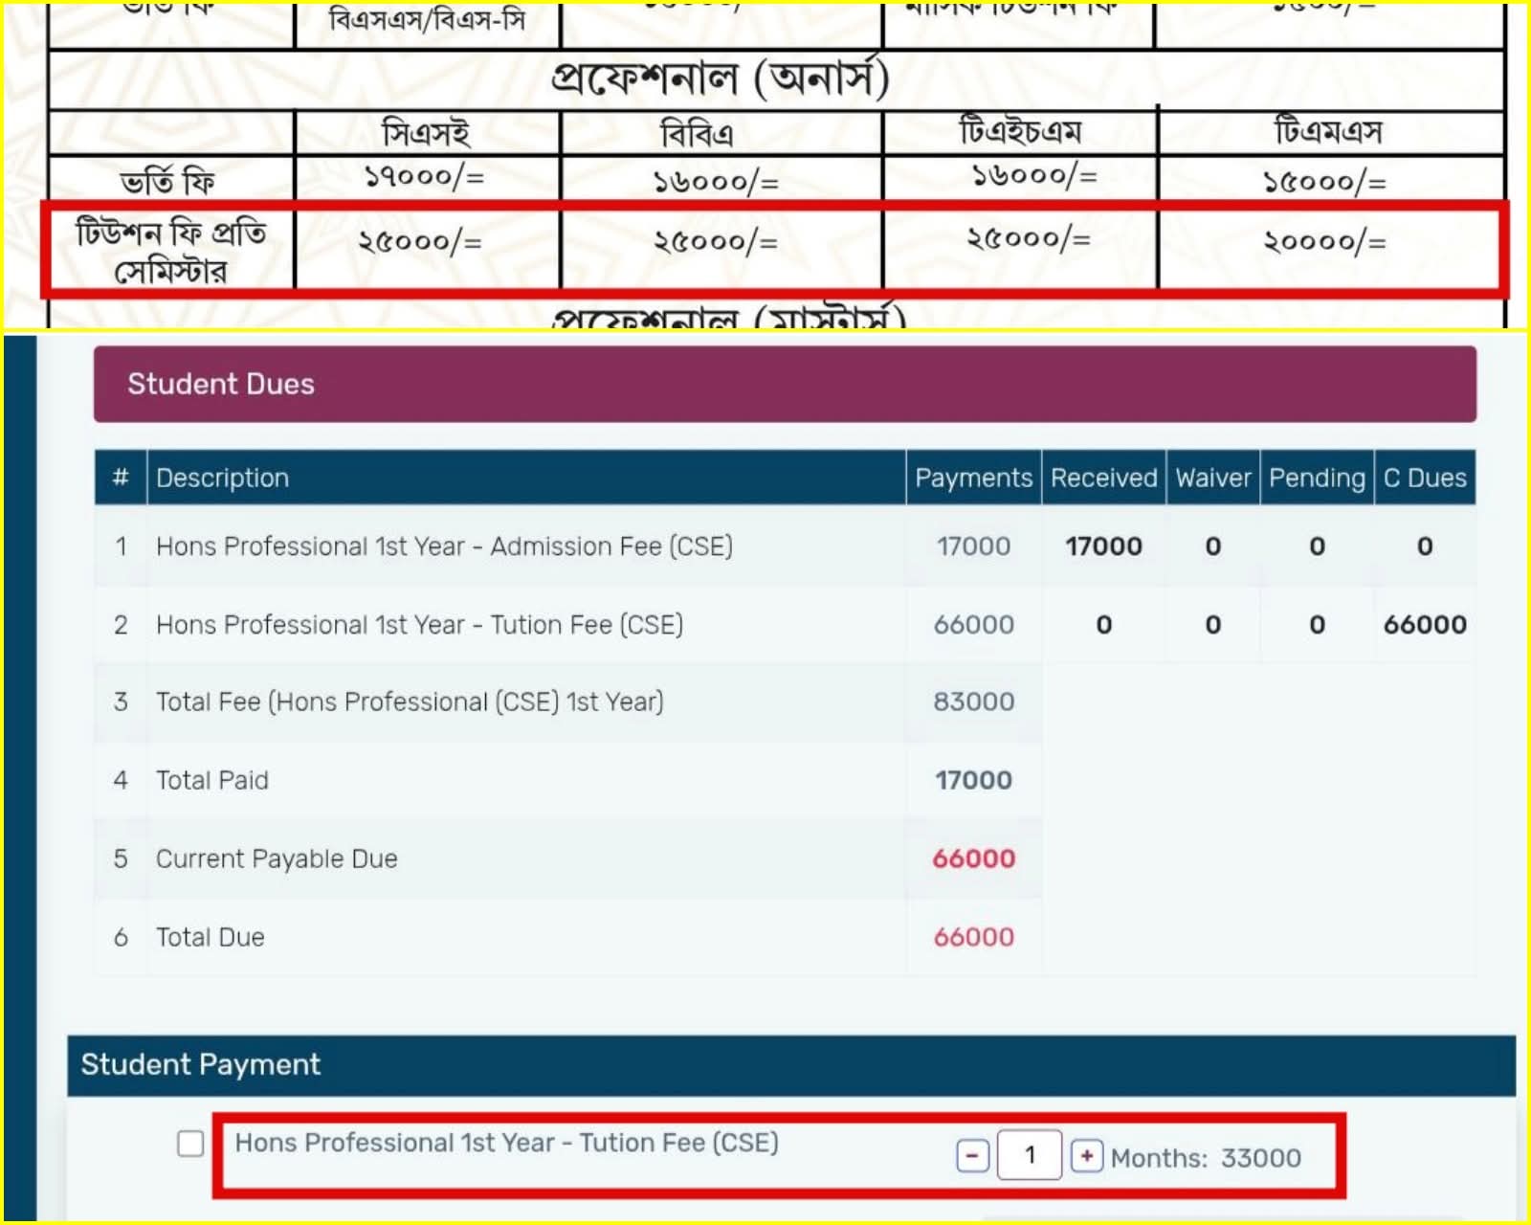This screenshot has width=1531, height=1225.
Task: Click the Waiver column header
Action: click(x=1212, y=478)
